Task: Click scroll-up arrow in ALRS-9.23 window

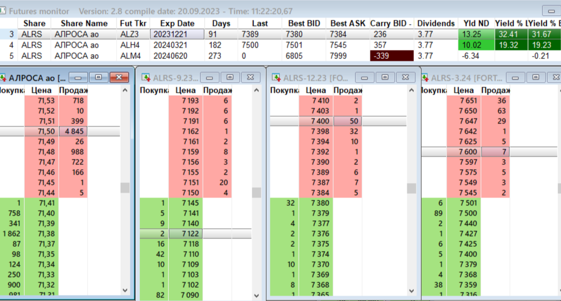Action: click(x=256, y=90)
